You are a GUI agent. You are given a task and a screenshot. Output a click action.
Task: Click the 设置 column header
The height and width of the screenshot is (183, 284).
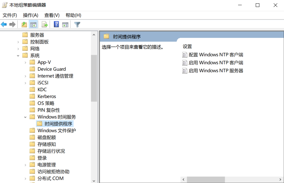pos(187,46)
